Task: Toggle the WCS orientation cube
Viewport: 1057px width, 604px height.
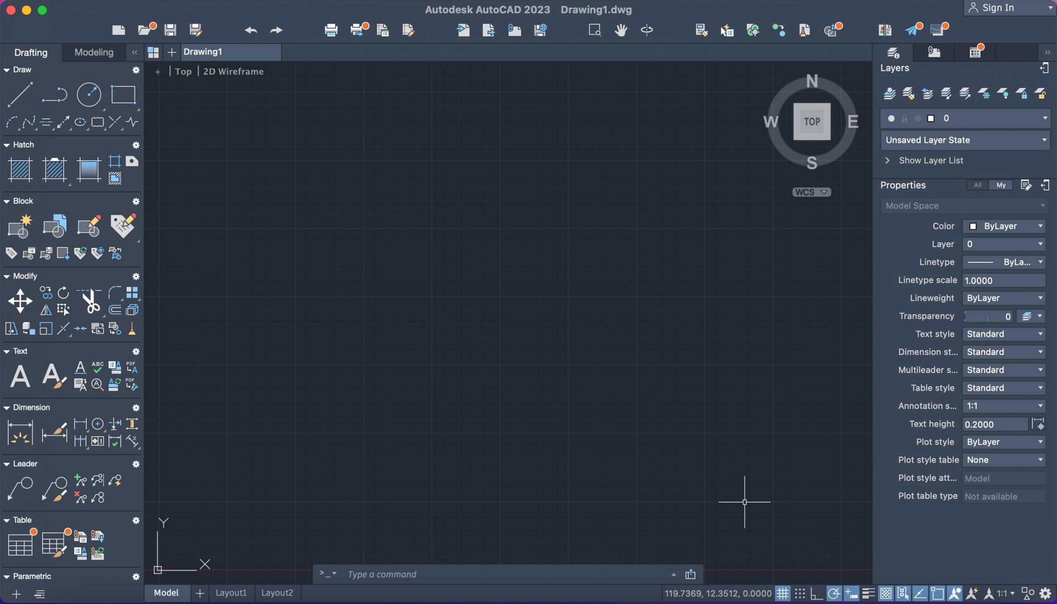Action: point(812,192)
